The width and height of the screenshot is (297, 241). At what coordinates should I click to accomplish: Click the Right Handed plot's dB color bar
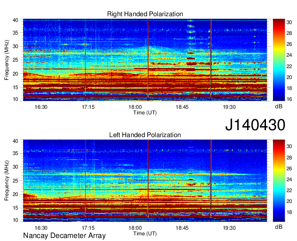[x=279, y=60]
